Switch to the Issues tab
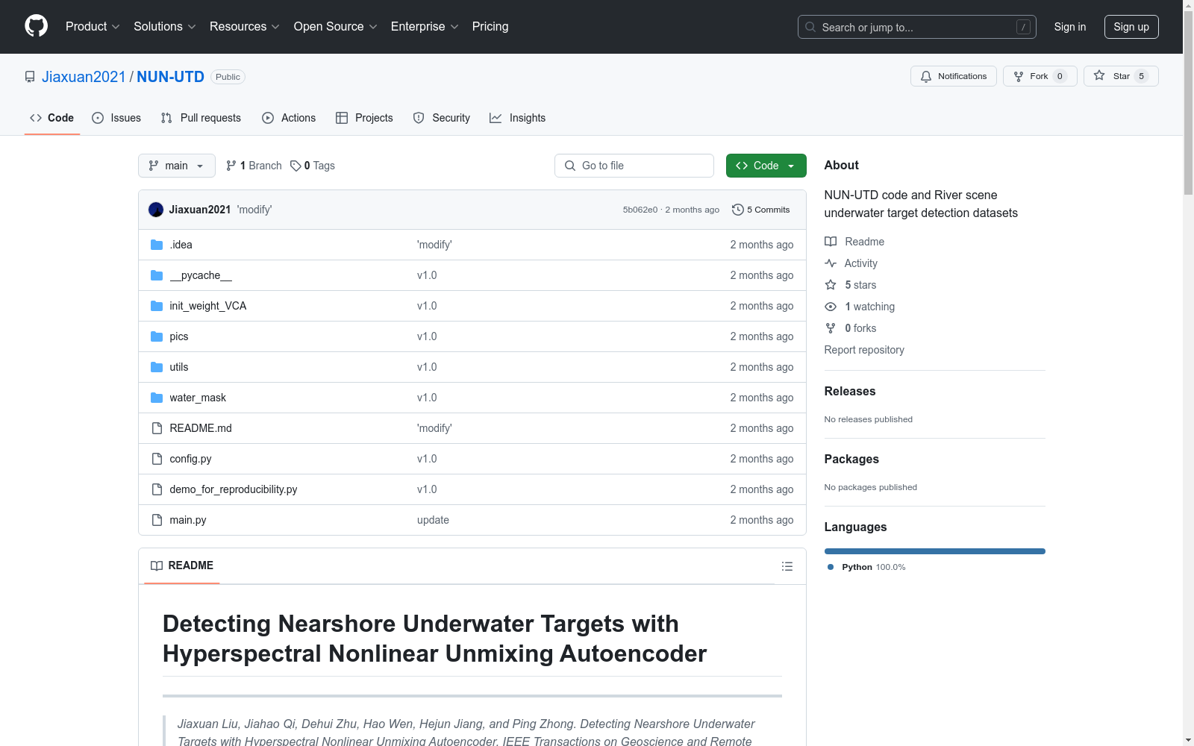 [116, 118]
